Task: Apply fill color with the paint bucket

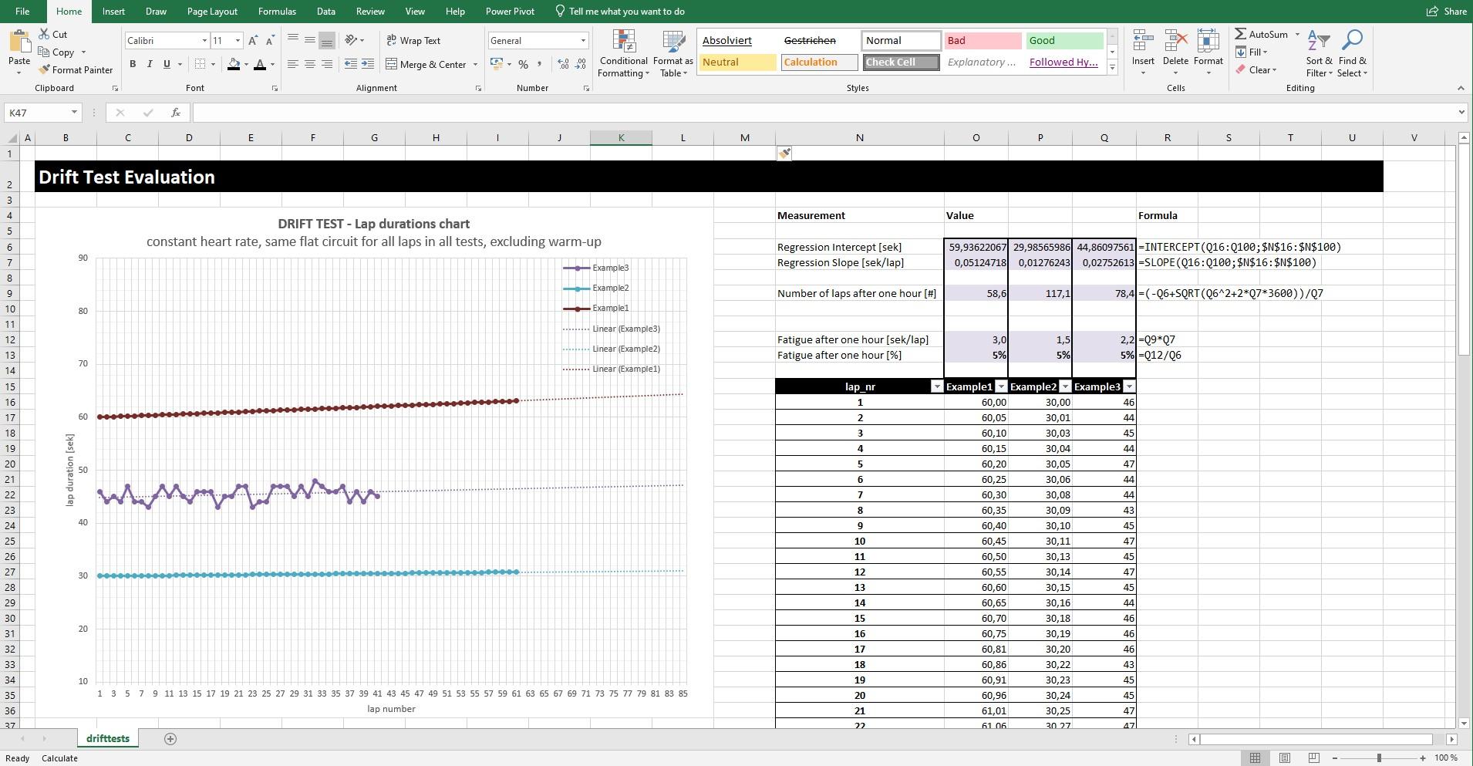Action: point(234,65)
